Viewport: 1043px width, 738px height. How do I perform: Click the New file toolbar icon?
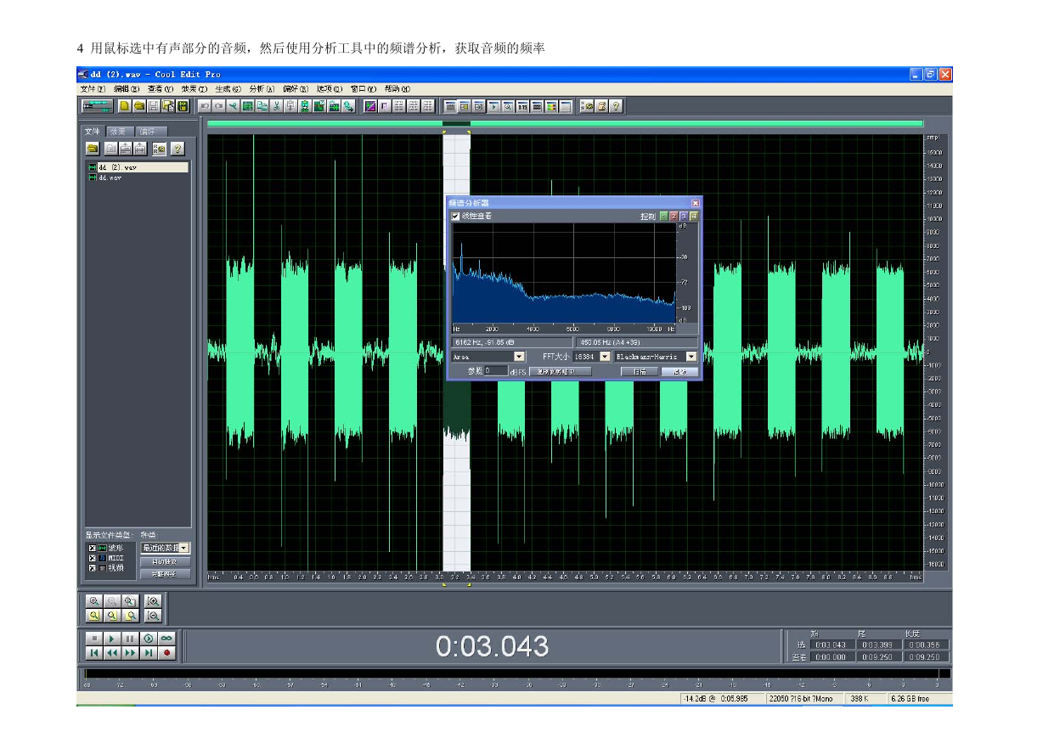[x=125, y=106]
